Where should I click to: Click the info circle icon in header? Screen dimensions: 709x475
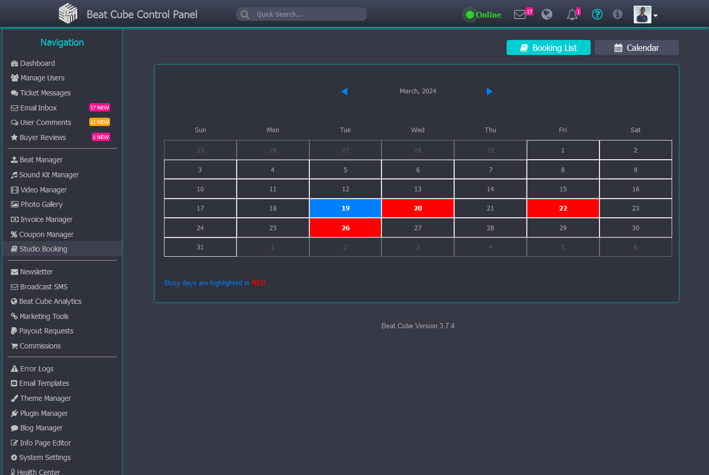click(618, 15)
